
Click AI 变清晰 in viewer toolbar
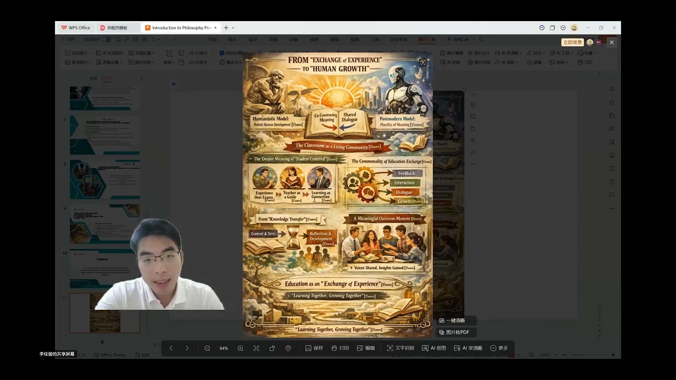[x=468, y=348]
